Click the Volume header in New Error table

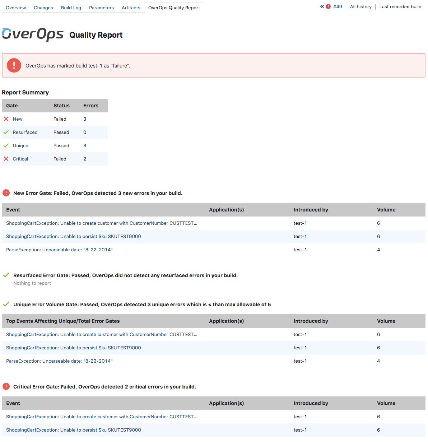(386, 210)
